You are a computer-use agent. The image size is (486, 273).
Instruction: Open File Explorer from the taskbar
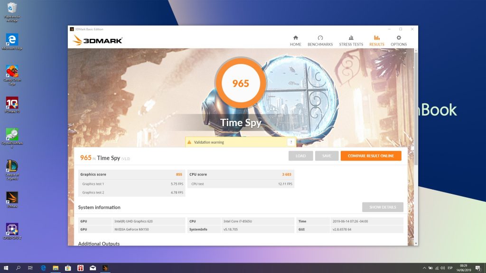click(55, 268)
